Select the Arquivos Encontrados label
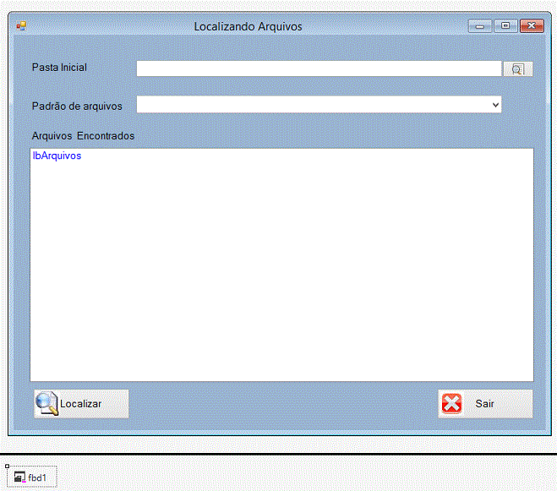The width and height of the screenshot is (557, 491). (x=83, y=136)
